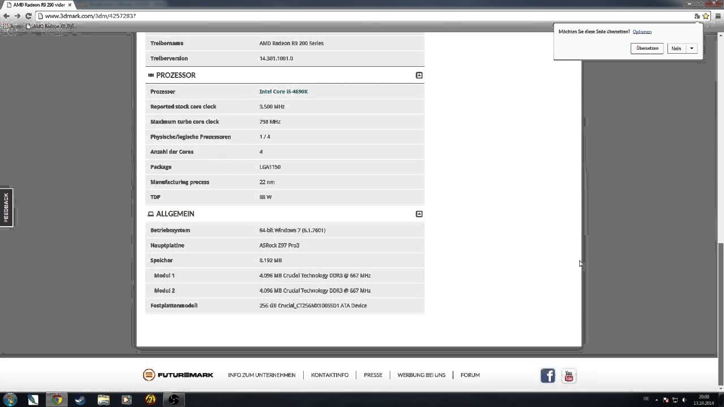Switch to OBS in the taskbar
The width and height of the screenshot is (724, 407).
[174, 400]
